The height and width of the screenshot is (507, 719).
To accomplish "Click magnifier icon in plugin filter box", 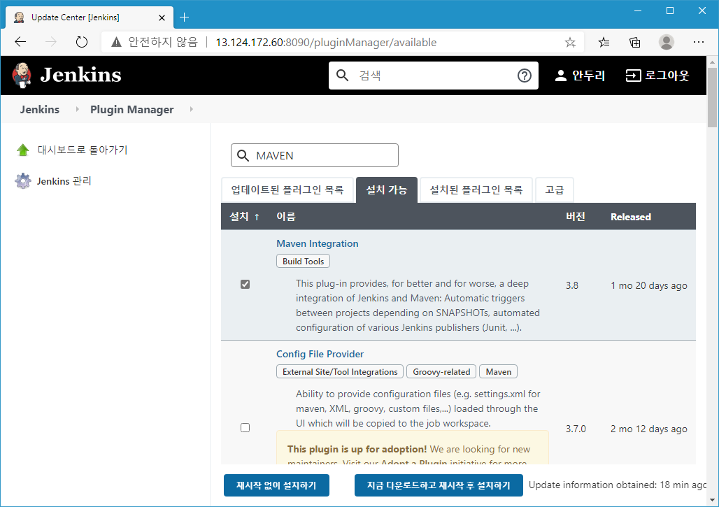I will click(x=243, y=155).
